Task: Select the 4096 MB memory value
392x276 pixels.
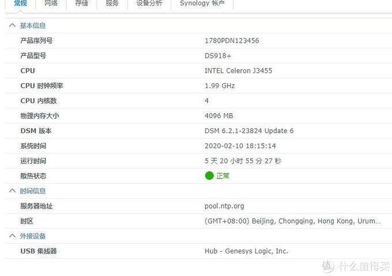Action: pos(218,116)
